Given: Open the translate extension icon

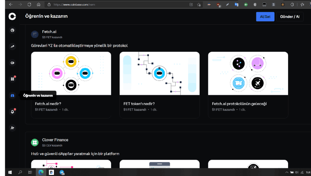Looking at the screenshot, I should point(237,5).
